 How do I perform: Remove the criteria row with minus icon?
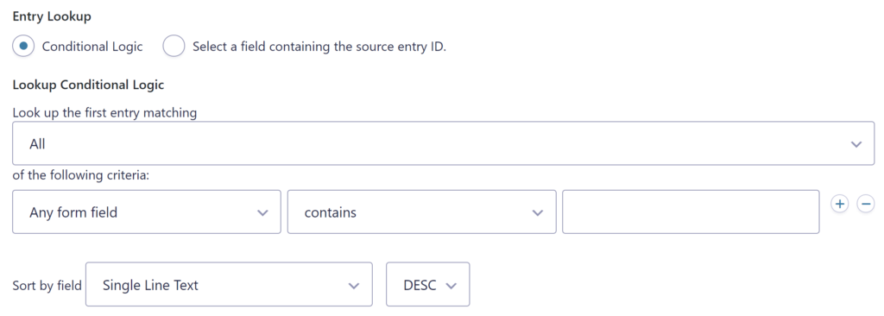[866, 204]
